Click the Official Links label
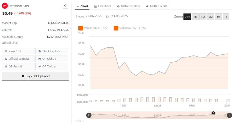Image resolution: width=235 pixels, height=124 pixels. (10, 43)
